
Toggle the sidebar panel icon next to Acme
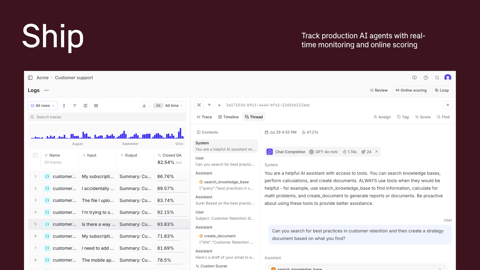pos(30,78)
